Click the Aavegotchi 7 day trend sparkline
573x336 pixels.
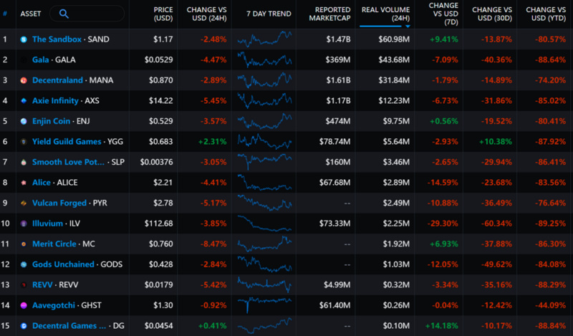point(264,305)
